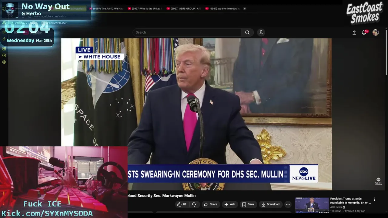The width and height of the screenshot is (388, 218).
Task: Open President Trump attends roundtable video title
Action: pyautogui.click(x=351, y=201)
